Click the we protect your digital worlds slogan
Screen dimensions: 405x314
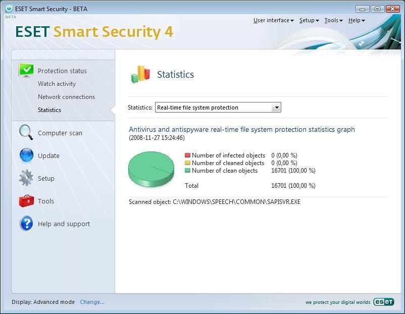pyautogui.click(x=338, y=302)
